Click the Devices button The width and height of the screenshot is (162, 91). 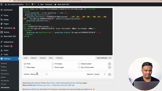(x=43, y=58)
